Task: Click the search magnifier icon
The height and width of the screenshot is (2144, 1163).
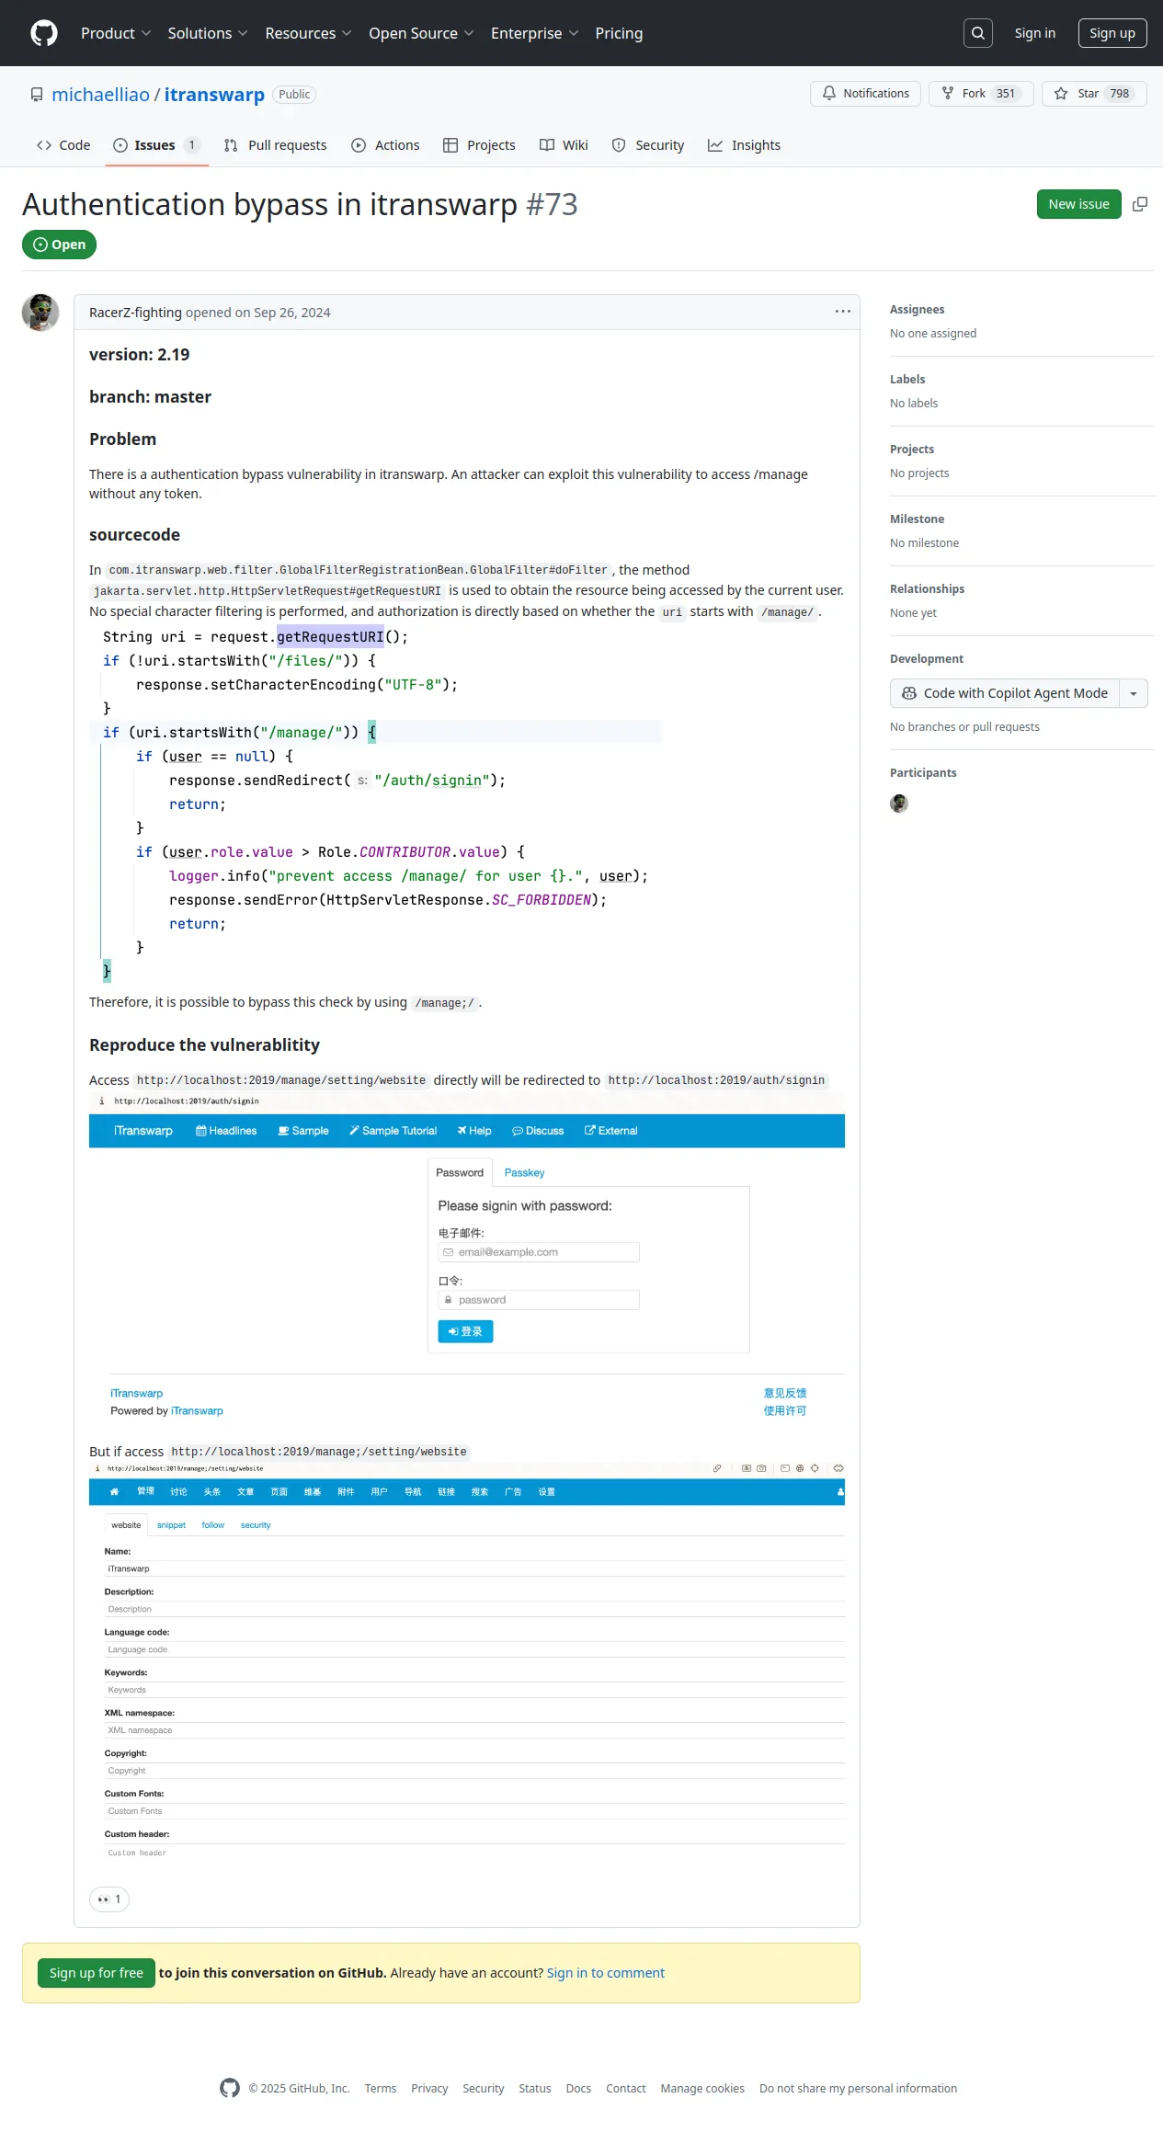Action: pyautogui.click(x=978, y=33)
